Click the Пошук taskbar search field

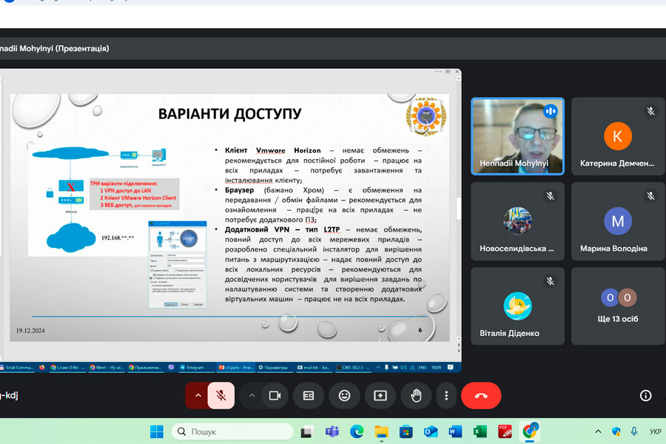tap(232, 431)
